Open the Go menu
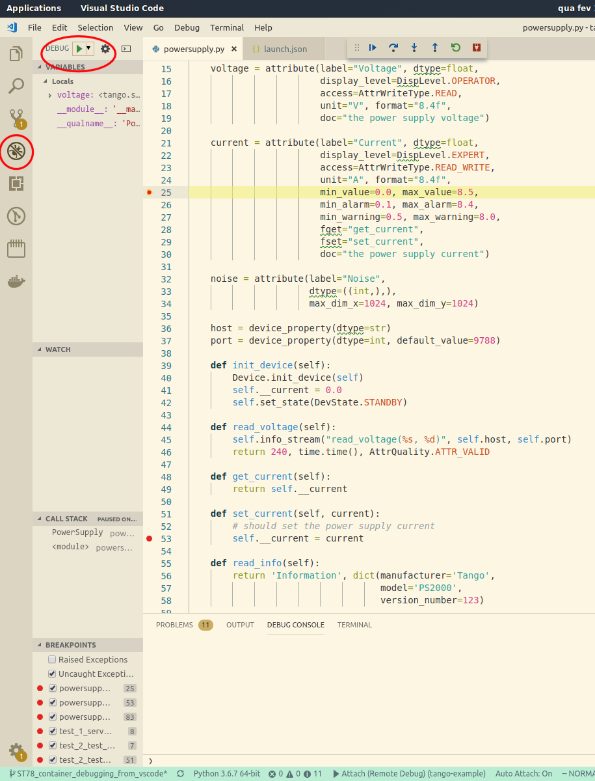The height and width of the screenshot is (781, 595). coord(159,27)
